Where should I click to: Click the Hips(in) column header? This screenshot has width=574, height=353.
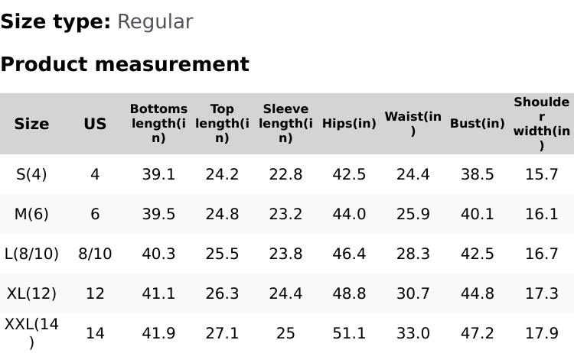349,124
